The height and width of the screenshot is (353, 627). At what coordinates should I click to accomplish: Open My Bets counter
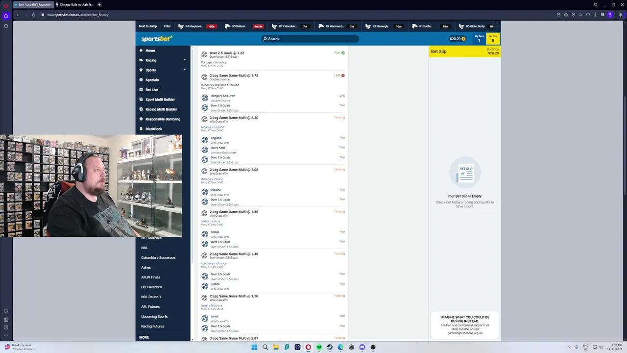[x=479, y=39]
